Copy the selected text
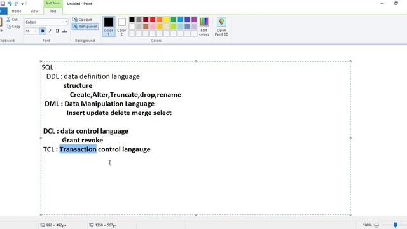 13,27
